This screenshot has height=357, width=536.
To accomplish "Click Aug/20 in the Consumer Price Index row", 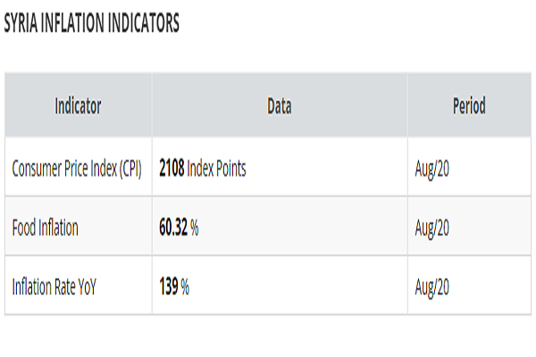I will point(432,168).
